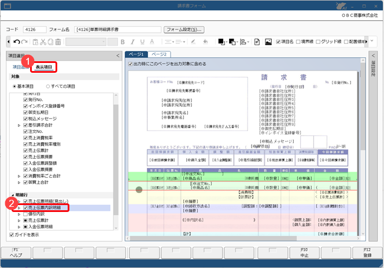This screenshot has width=384, height=268.
Task: Click the fill bucket icon
Action: [205, 42]
